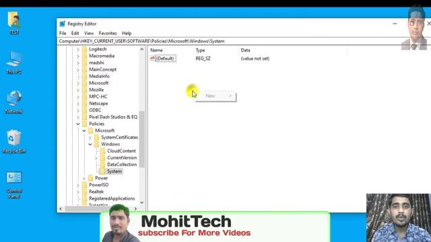
Task: Select the Windows tree item label
Action: click(110, 144)
